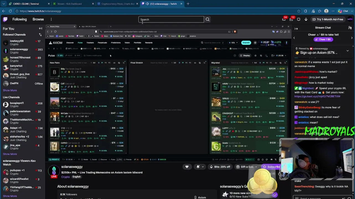Open wizard0fwallst channel in sidebar
The width and height of the screenshot is (355, 199).
pos(23,180)
